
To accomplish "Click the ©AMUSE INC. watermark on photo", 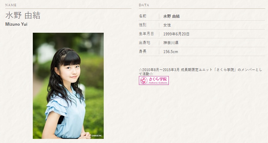I will (97, 136).
